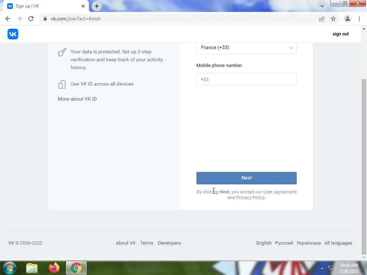Close the Sign up | VK tab
Screen dimensions: 367x275
[83, 6]
